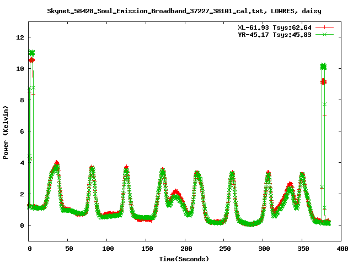Select the YR-45.17 Tsys:45.83 legend entry
This screenshot has height=264, width=353.
tap(275, 35)
